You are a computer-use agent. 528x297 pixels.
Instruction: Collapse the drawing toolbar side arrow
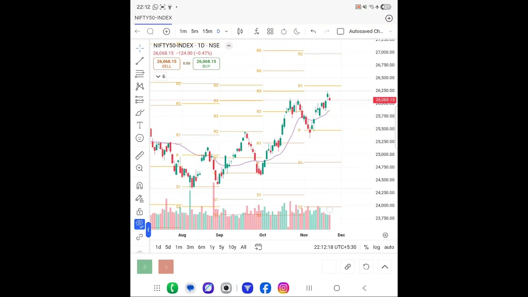pyautogui.click(x=148, y=230)
